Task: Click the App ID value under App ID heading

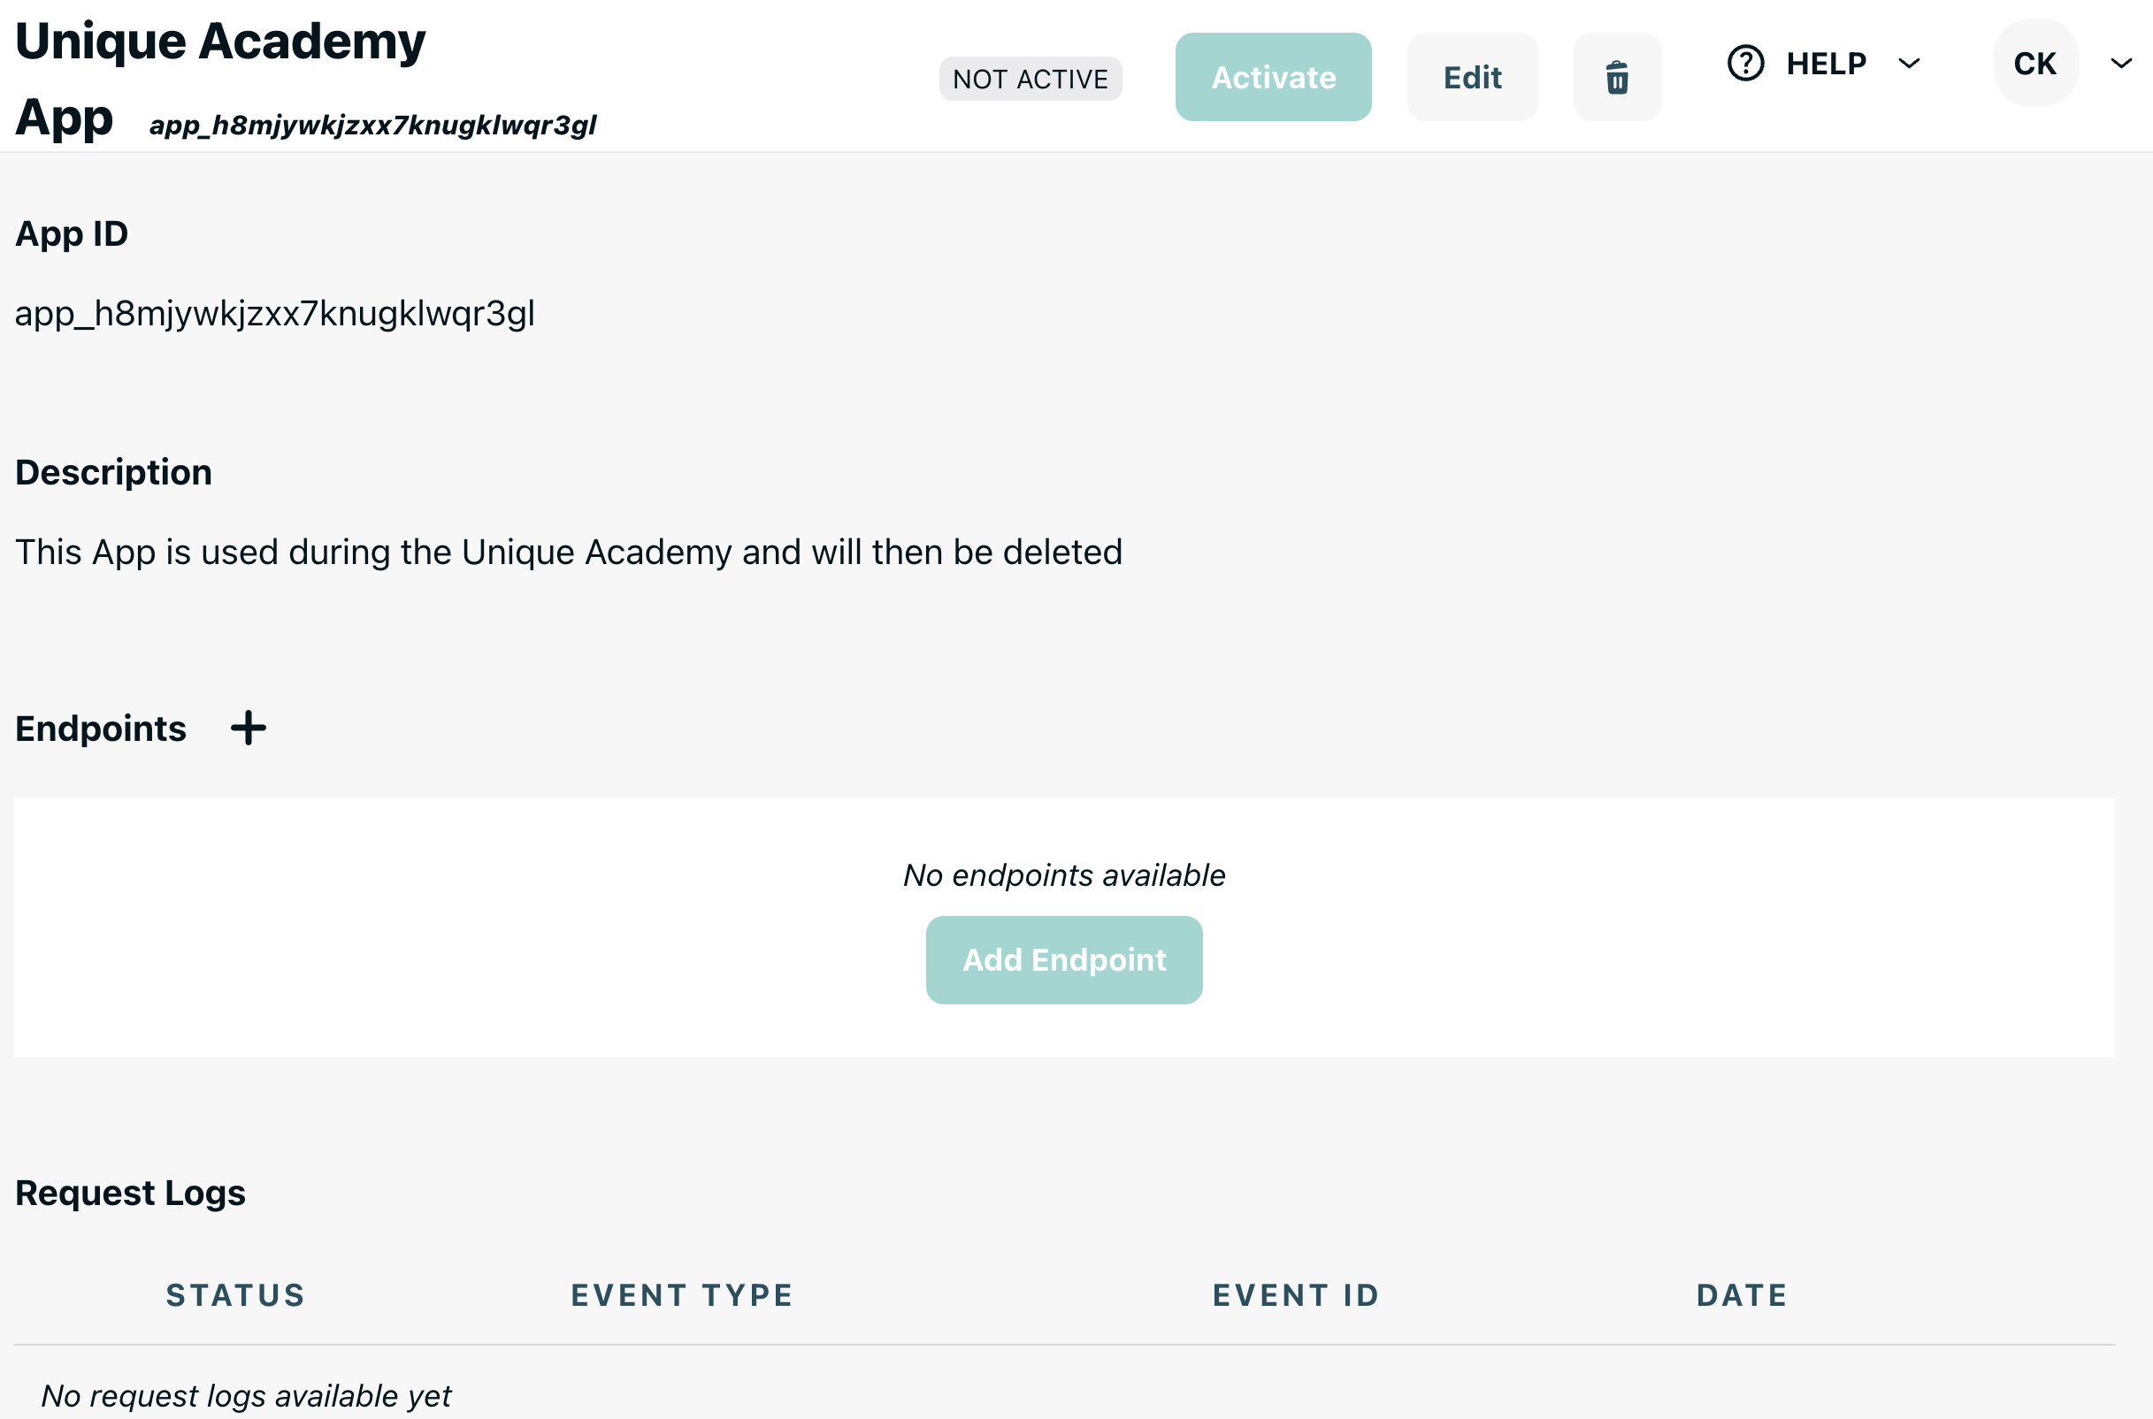Action: pos(274,313)
